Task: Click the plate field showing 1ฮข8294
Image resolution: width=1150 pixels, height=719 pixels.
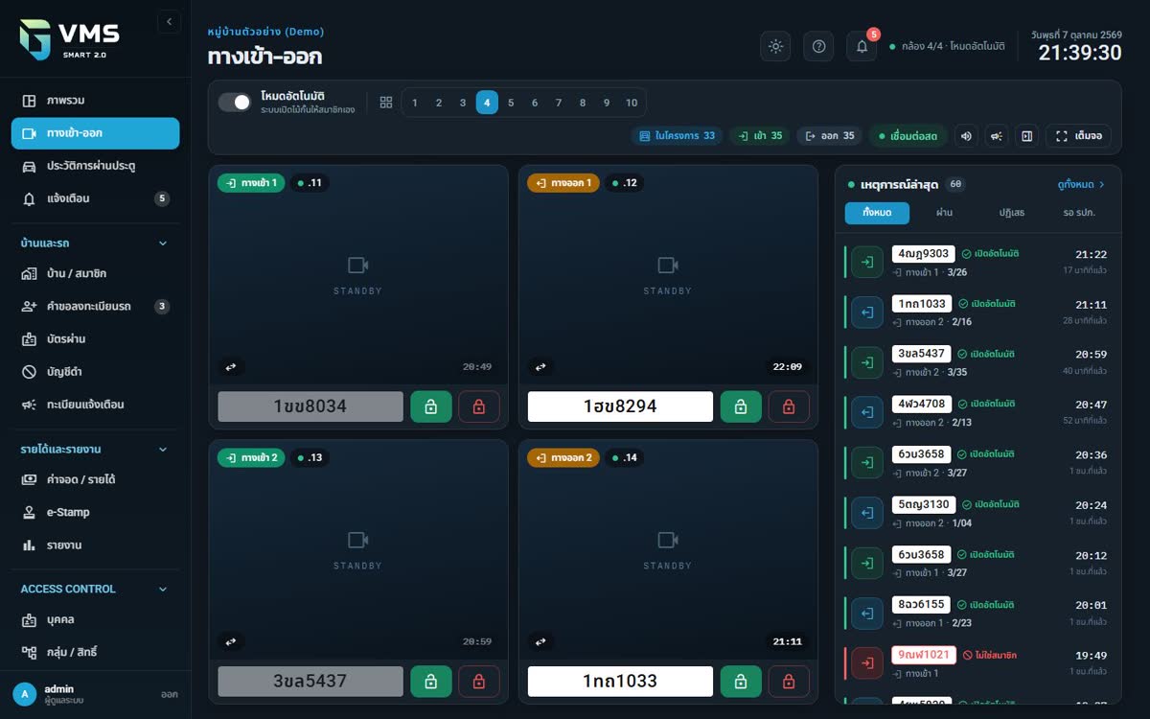Action: click(x=620, y=406)
